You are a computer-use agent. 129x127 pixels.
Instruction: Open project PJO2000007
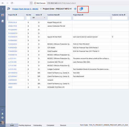[13, 30]
